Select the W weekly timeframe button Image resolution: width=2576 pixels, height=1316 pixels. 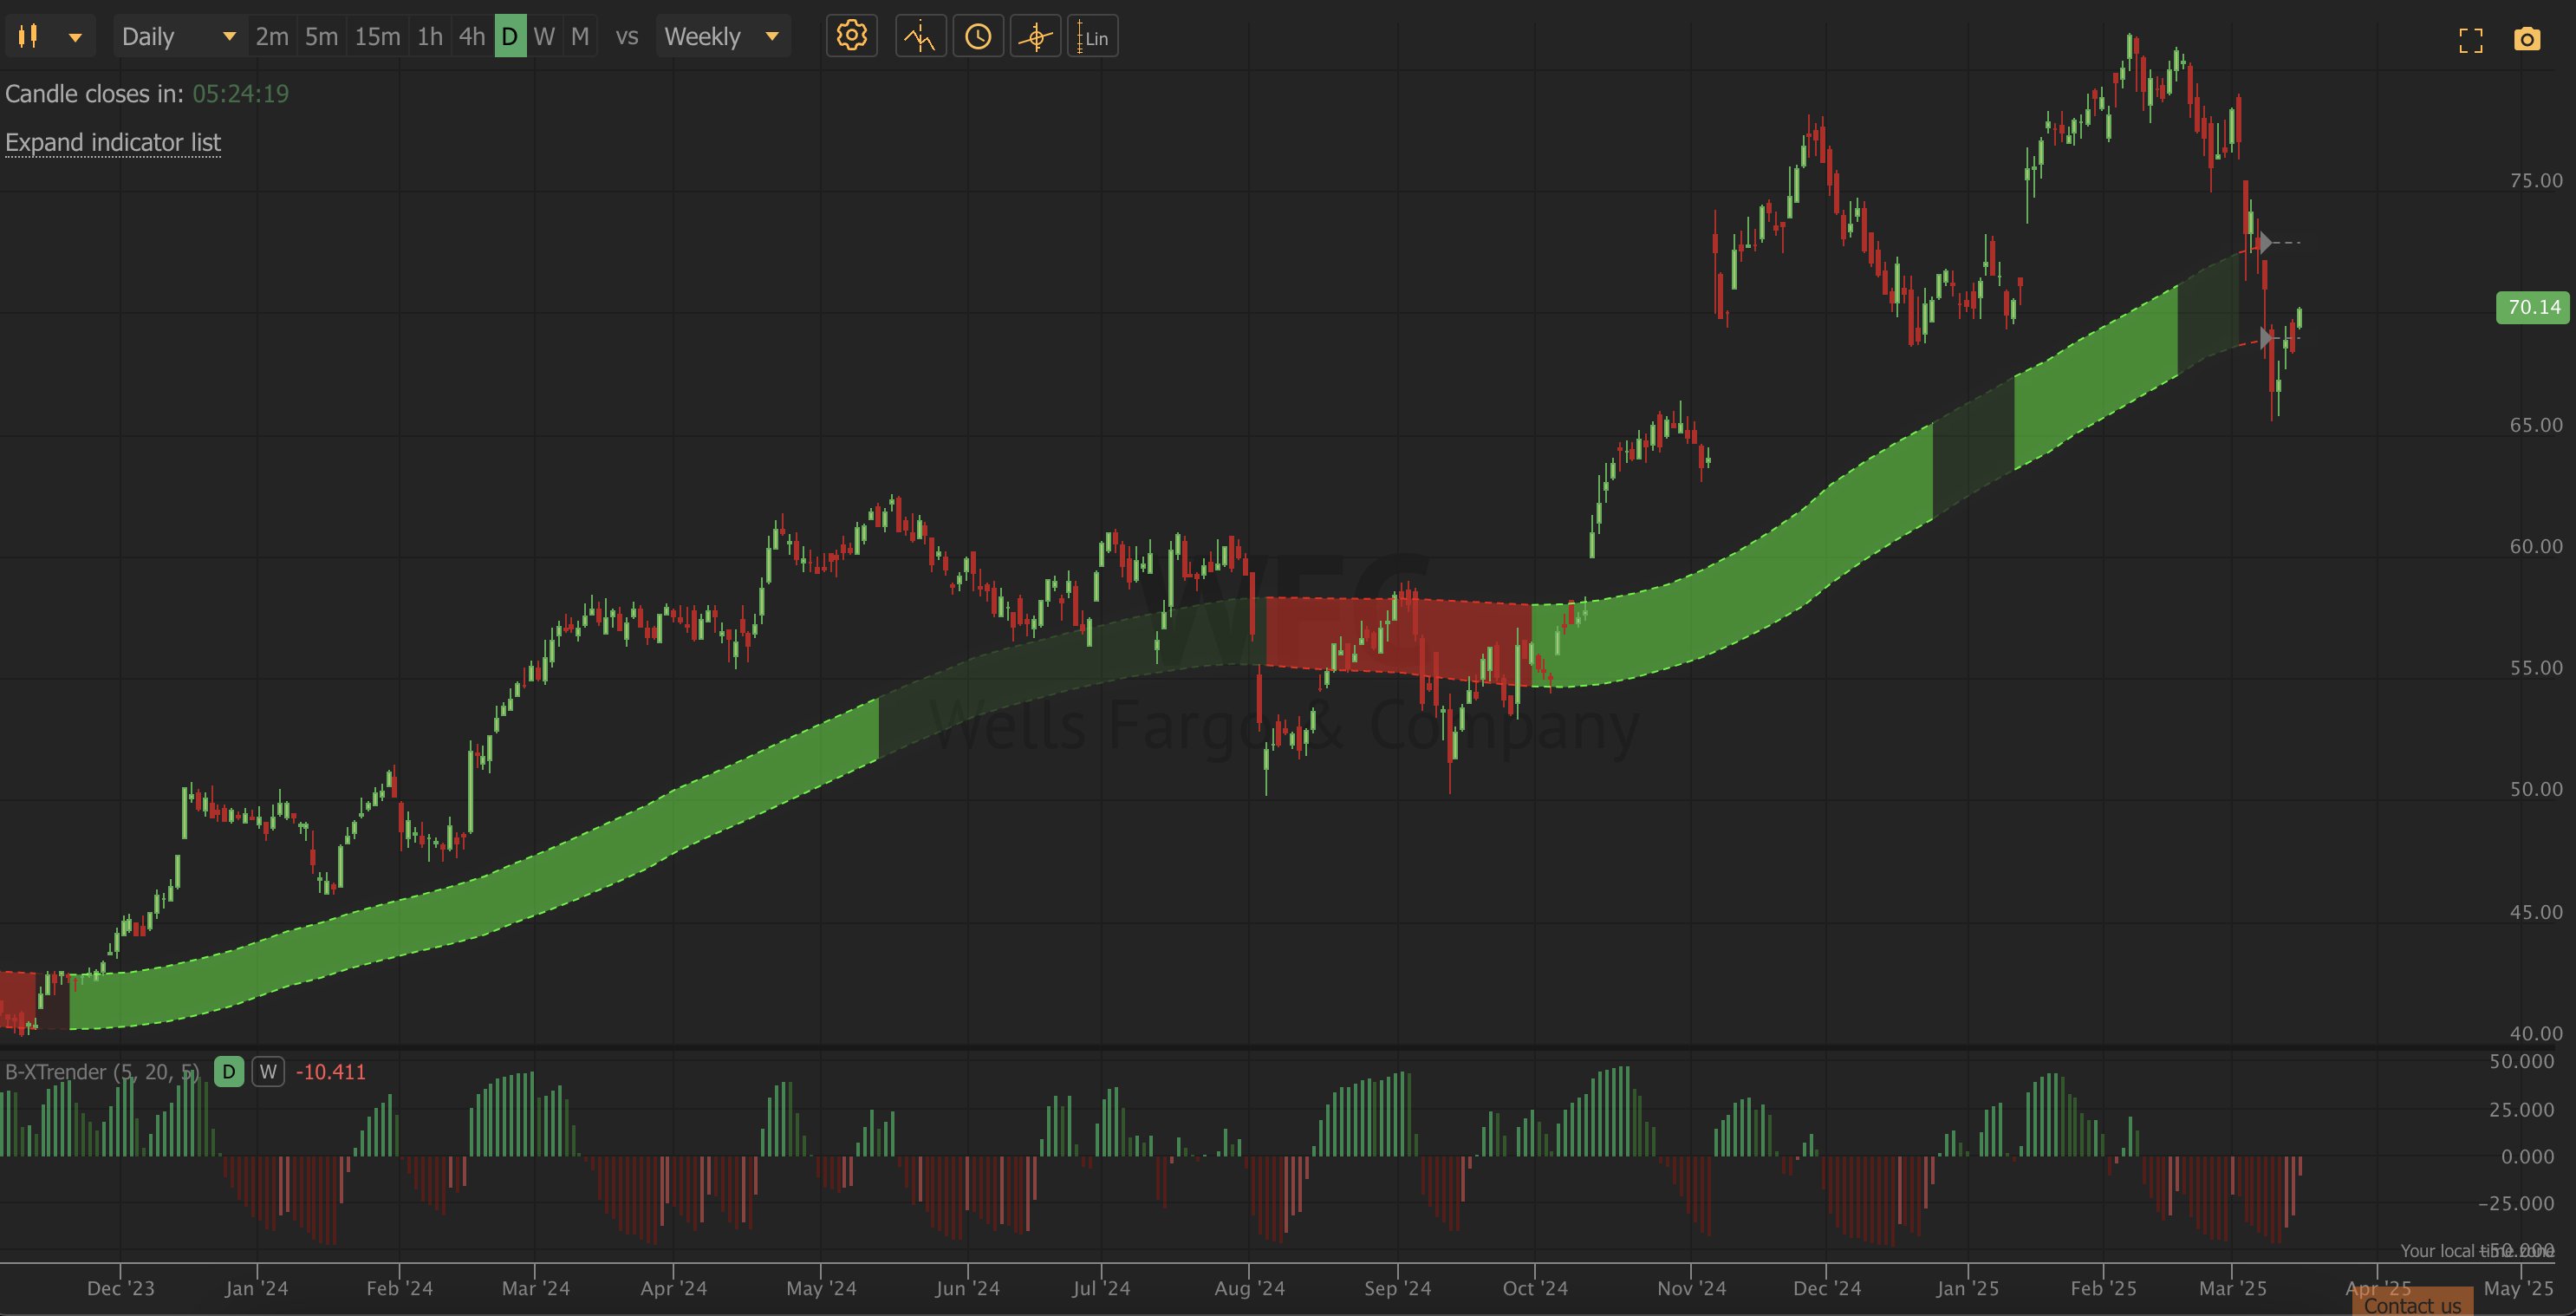click(543, 37)
